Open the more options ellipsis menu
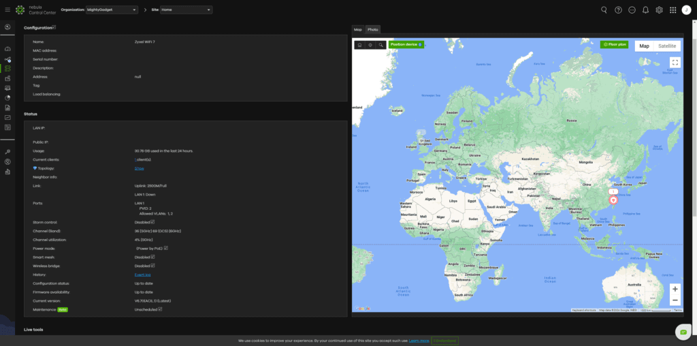 tap(632, 10)
